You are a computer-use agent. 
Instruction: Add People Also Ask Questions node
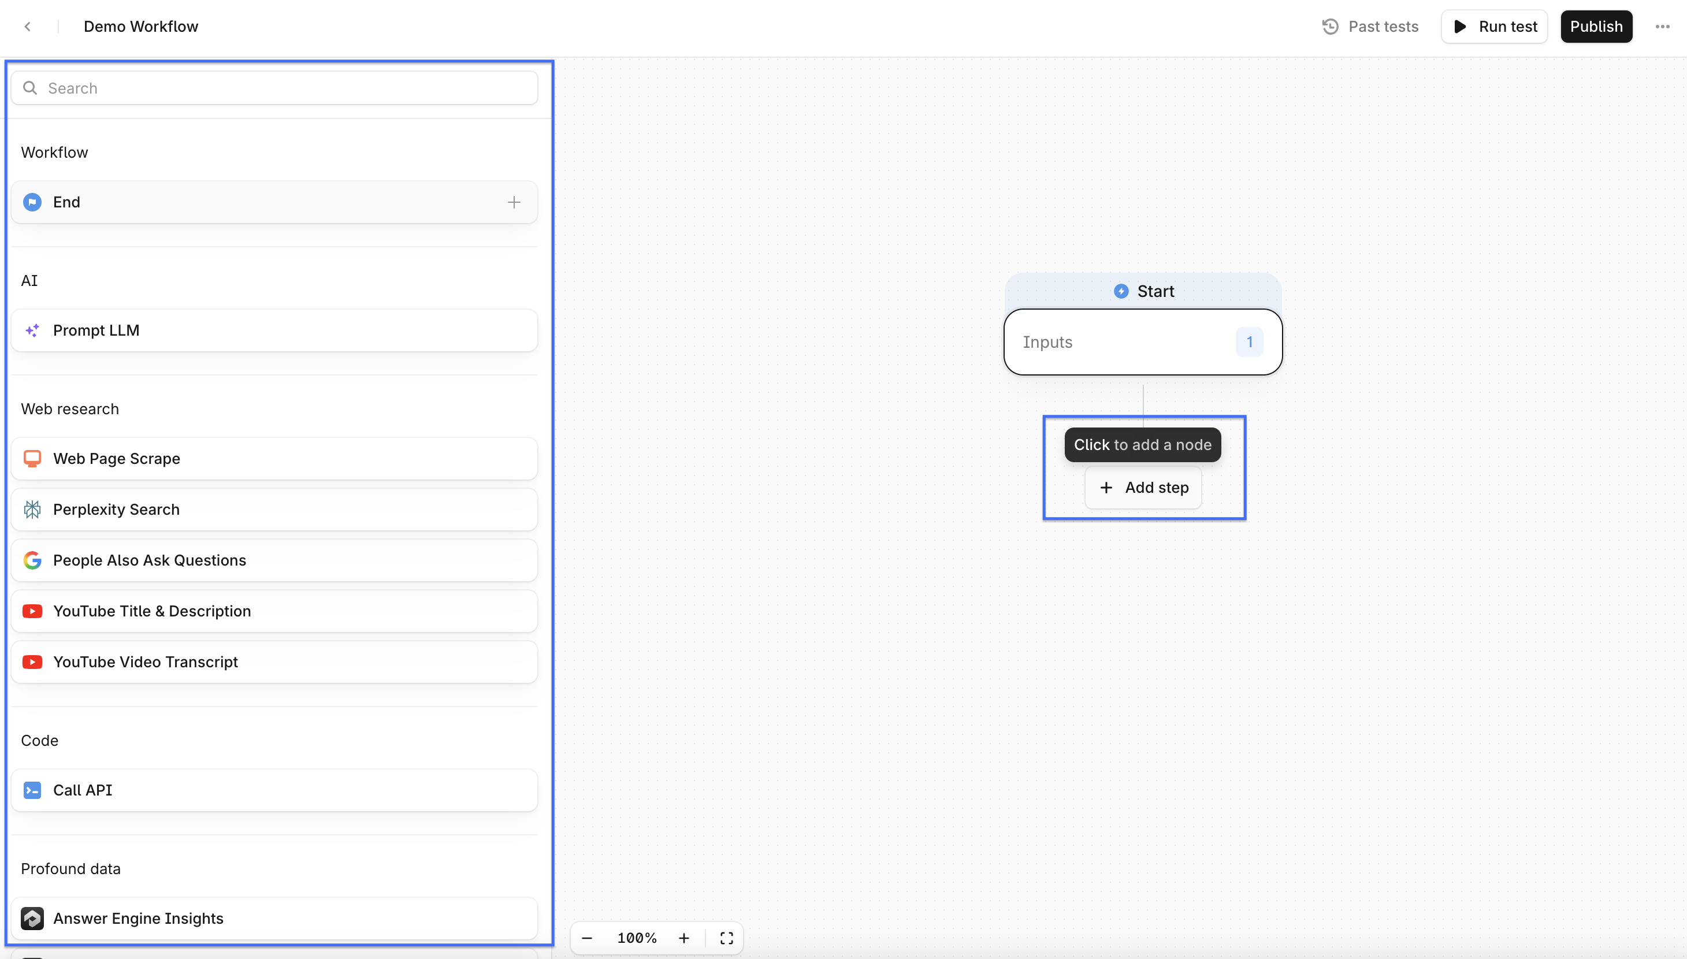pos(274,560)
